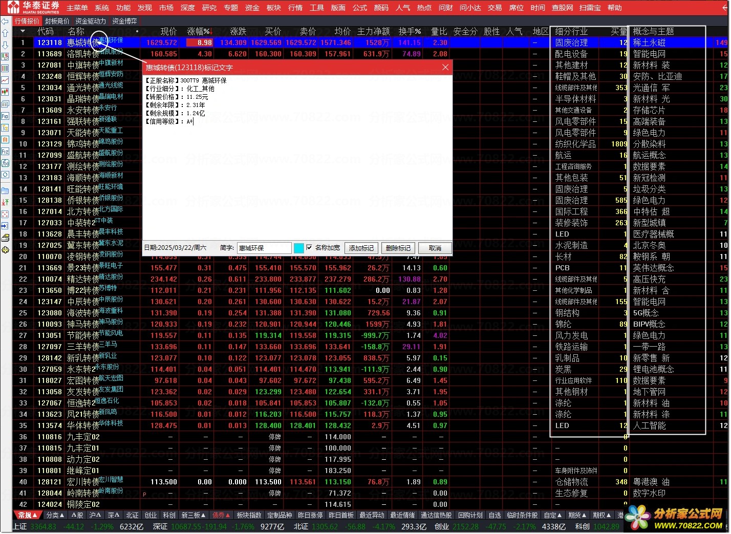Click the yellow stacked-disk sidebar icon
Screen dimensions: 731x534
coord(5,238)
